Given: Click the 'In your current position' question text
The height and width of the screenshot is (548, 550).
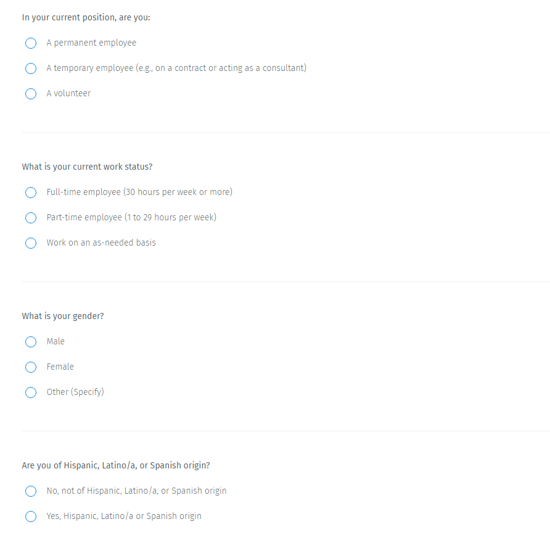Looking at the screenshot, I should point(86,17).
